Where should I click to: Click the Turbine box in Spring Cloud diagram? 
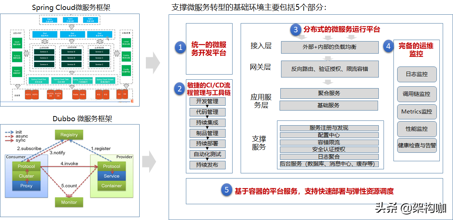point(17,57)
